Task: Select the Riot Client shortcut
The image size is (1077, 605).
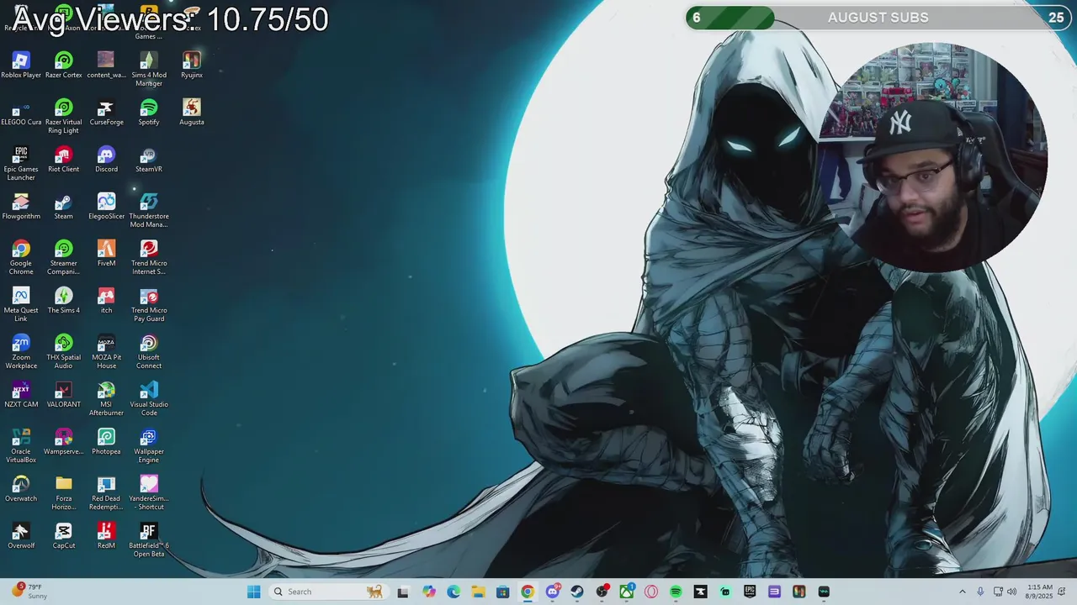Action: pyautogui.click(x=63, y=160)
